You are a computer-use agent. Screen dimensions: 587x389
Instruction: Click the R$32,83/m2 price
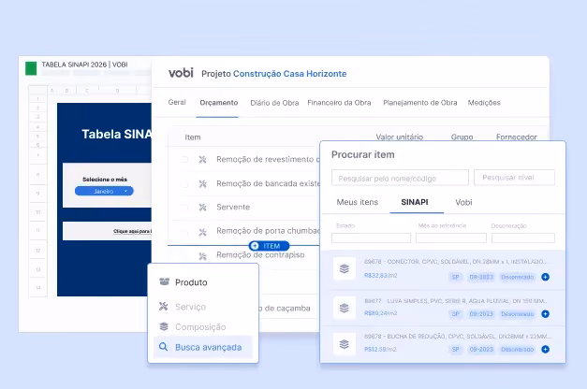click(380, 275)
